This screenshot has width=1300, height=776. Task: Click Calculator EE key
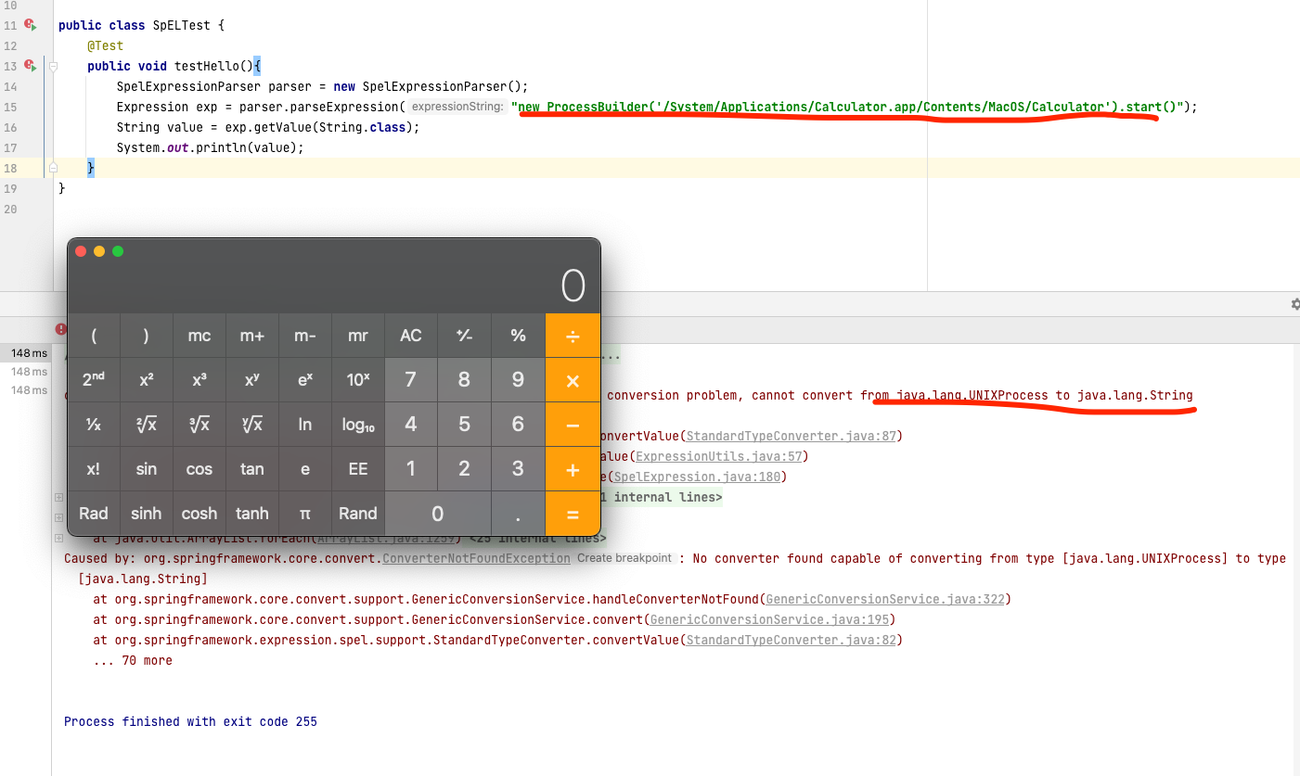click(x=358, y=469)
